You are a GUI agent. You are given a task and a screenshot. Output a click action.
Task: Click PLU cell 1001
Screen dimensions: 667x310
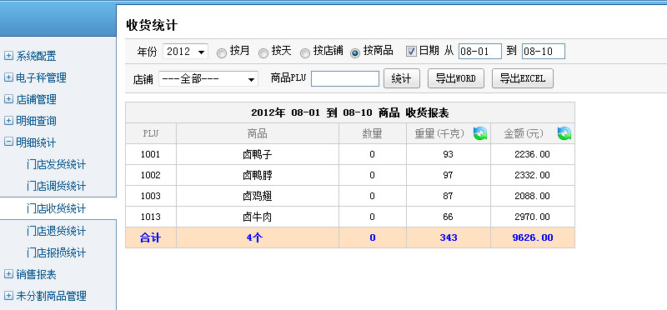pos(151,154)
